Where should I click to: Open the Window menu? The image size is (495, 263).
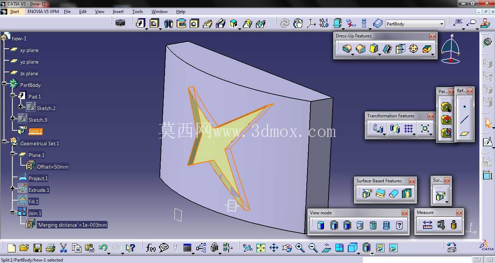tap(160, 12)
